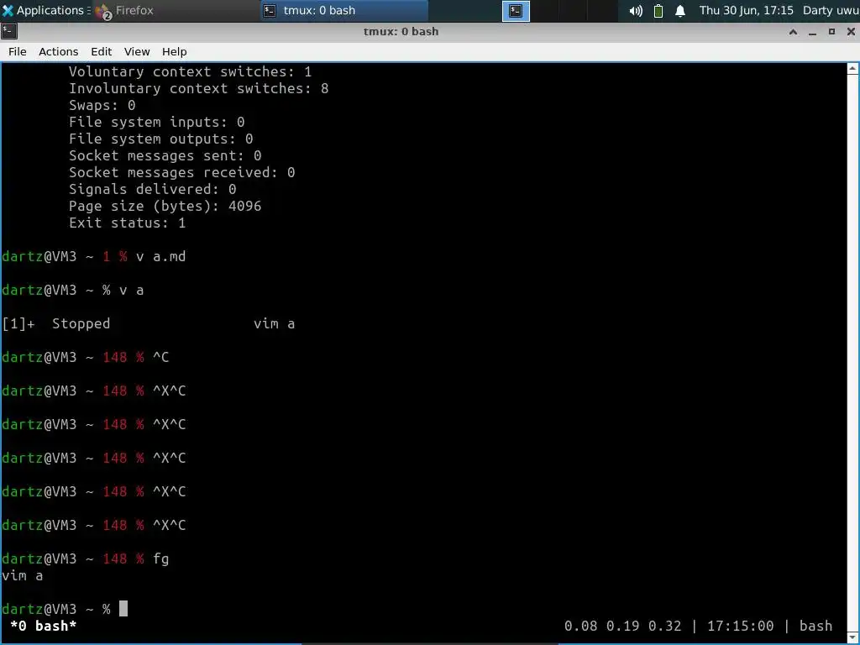The width and height of the screenshot is (860, 645).
Task: Click the 'Swaps: 0' line
Action: [102, 105]
